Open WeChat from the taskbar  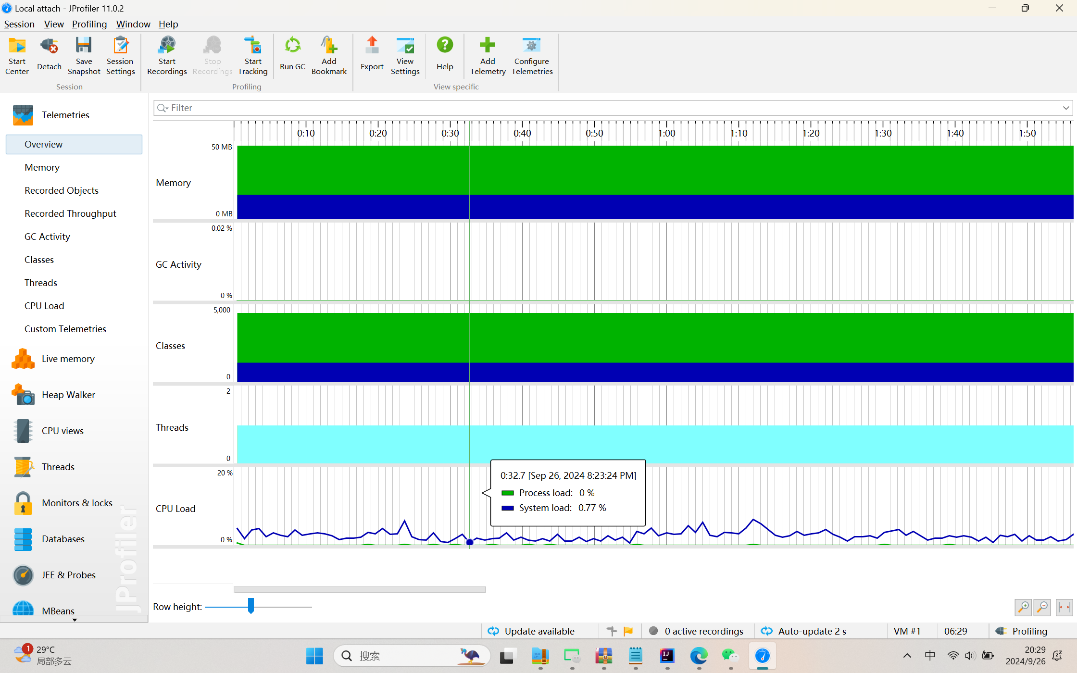730,656
